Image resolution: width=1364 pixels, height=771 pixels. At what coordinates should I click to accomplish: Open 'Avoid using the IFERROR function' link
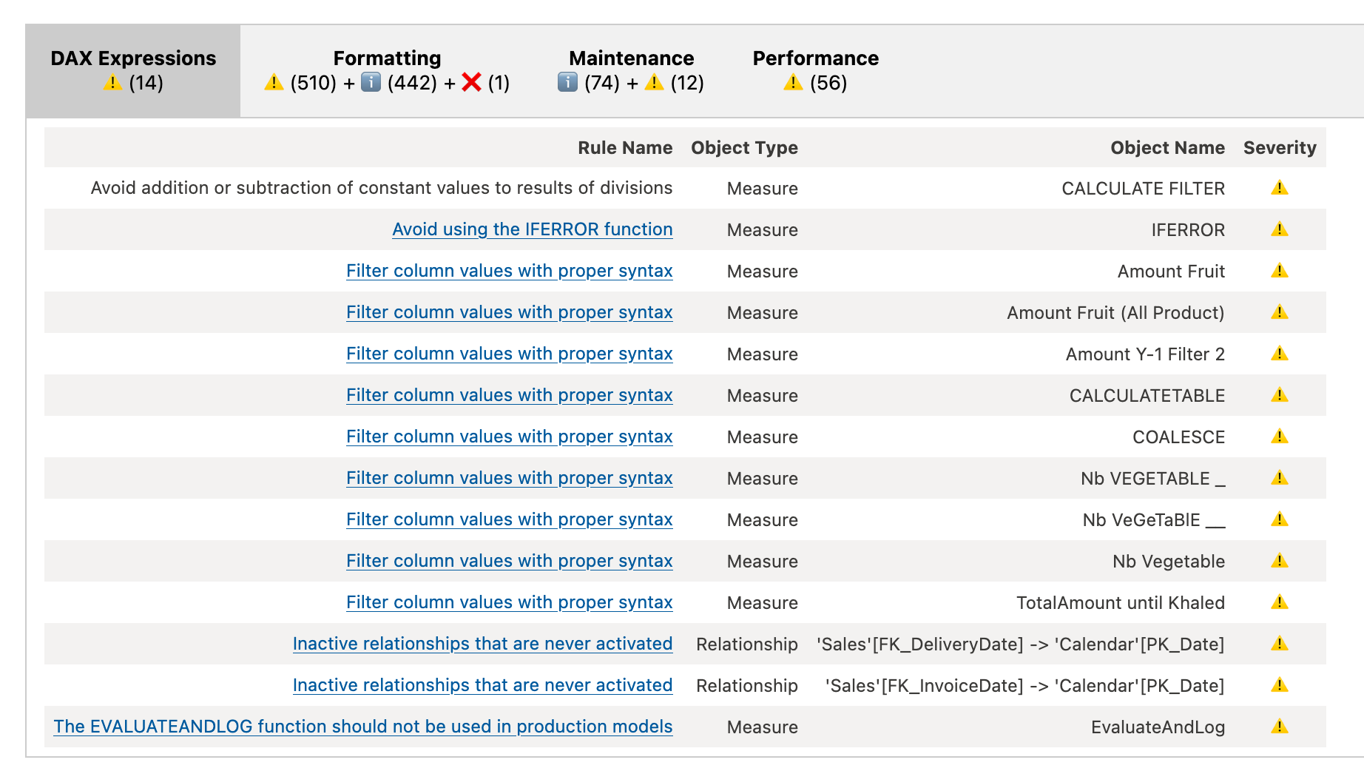tap(533, 229)
